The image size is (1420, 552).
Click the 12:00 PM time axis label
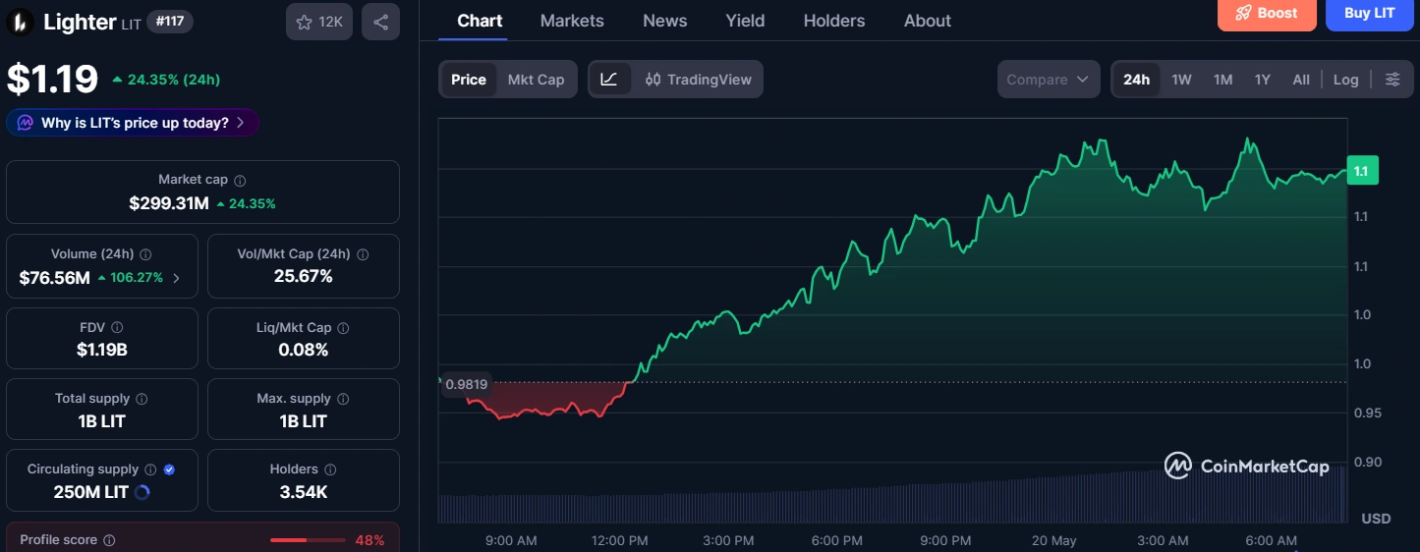[619, 541]
